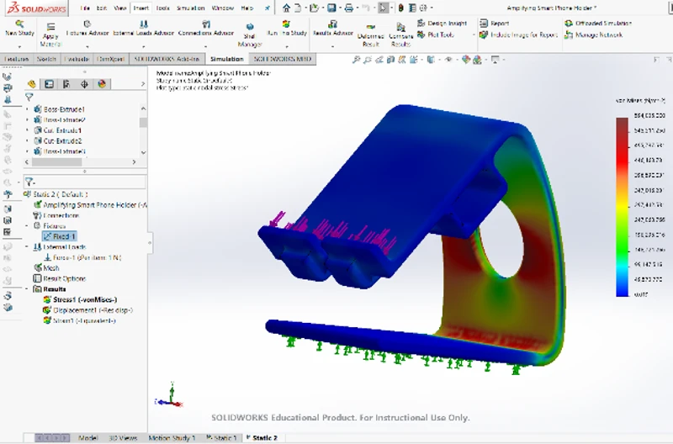This screenshot has height=444, width=673.
Task: Collapse the Results folder
Action: pos(28,288)
